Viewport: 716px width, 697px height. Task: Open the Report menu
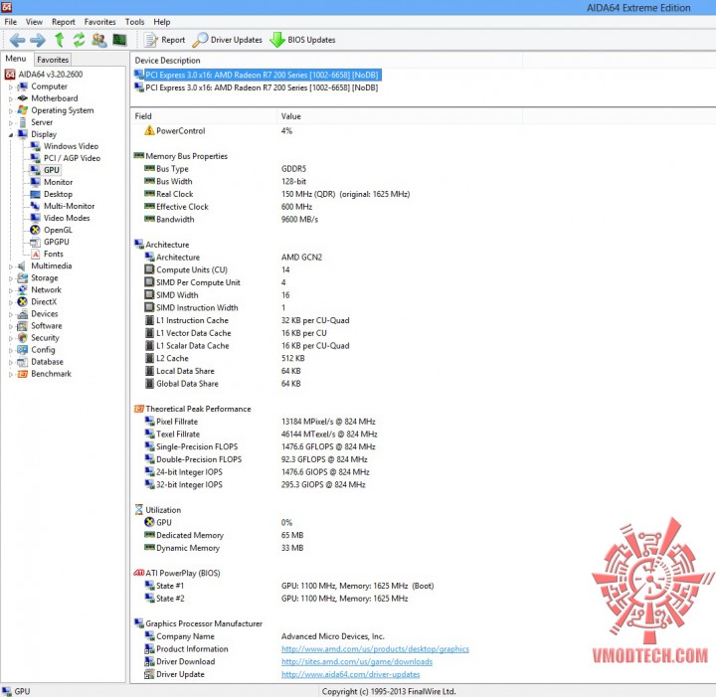[x=64, y=22]
